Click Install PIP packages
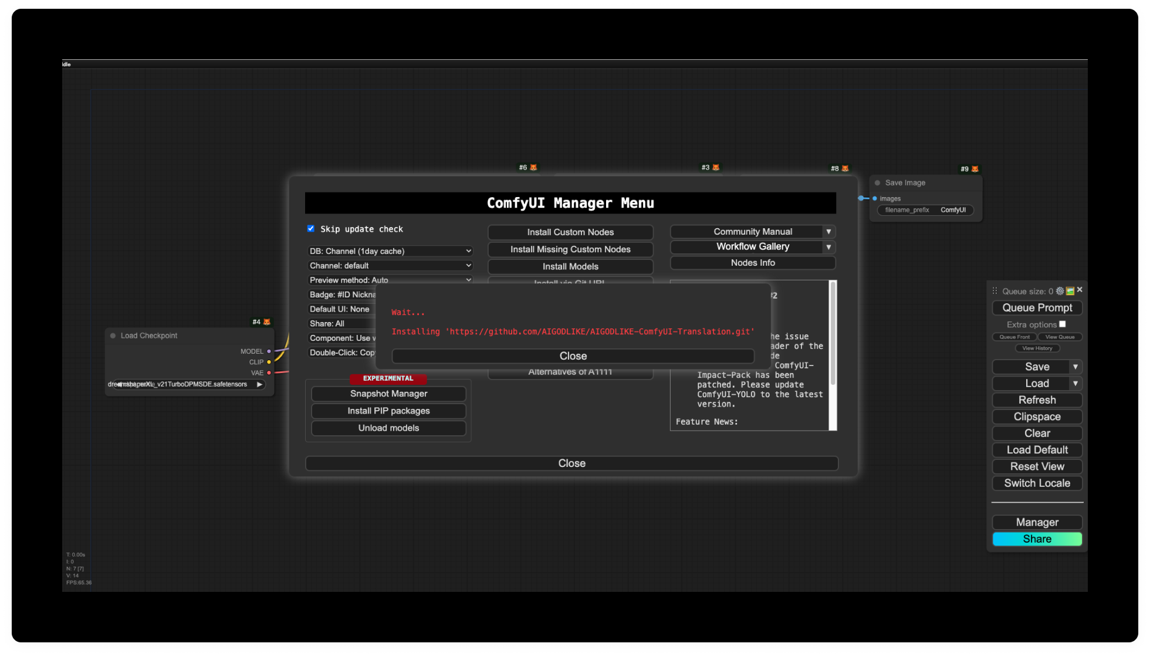The height and width of the screenshot is (657, 1150). click(x=388, y=411)
